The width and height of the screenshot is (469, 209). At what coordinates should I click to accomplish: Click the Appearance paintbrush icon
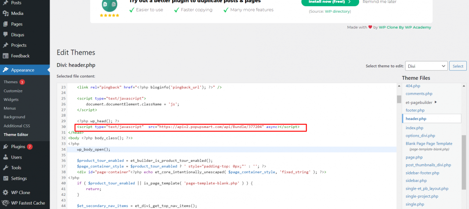pos(5,70)
